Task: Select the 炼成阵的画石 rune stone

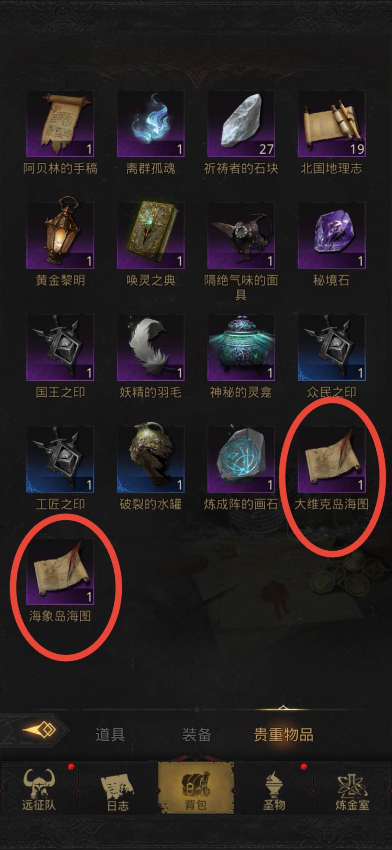Action: (x=241, y=459)
